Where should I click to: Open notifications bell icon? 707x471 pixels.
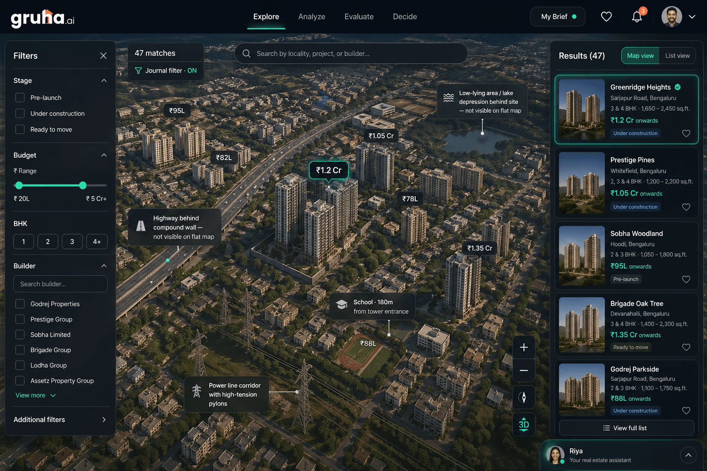coord(637,17)
